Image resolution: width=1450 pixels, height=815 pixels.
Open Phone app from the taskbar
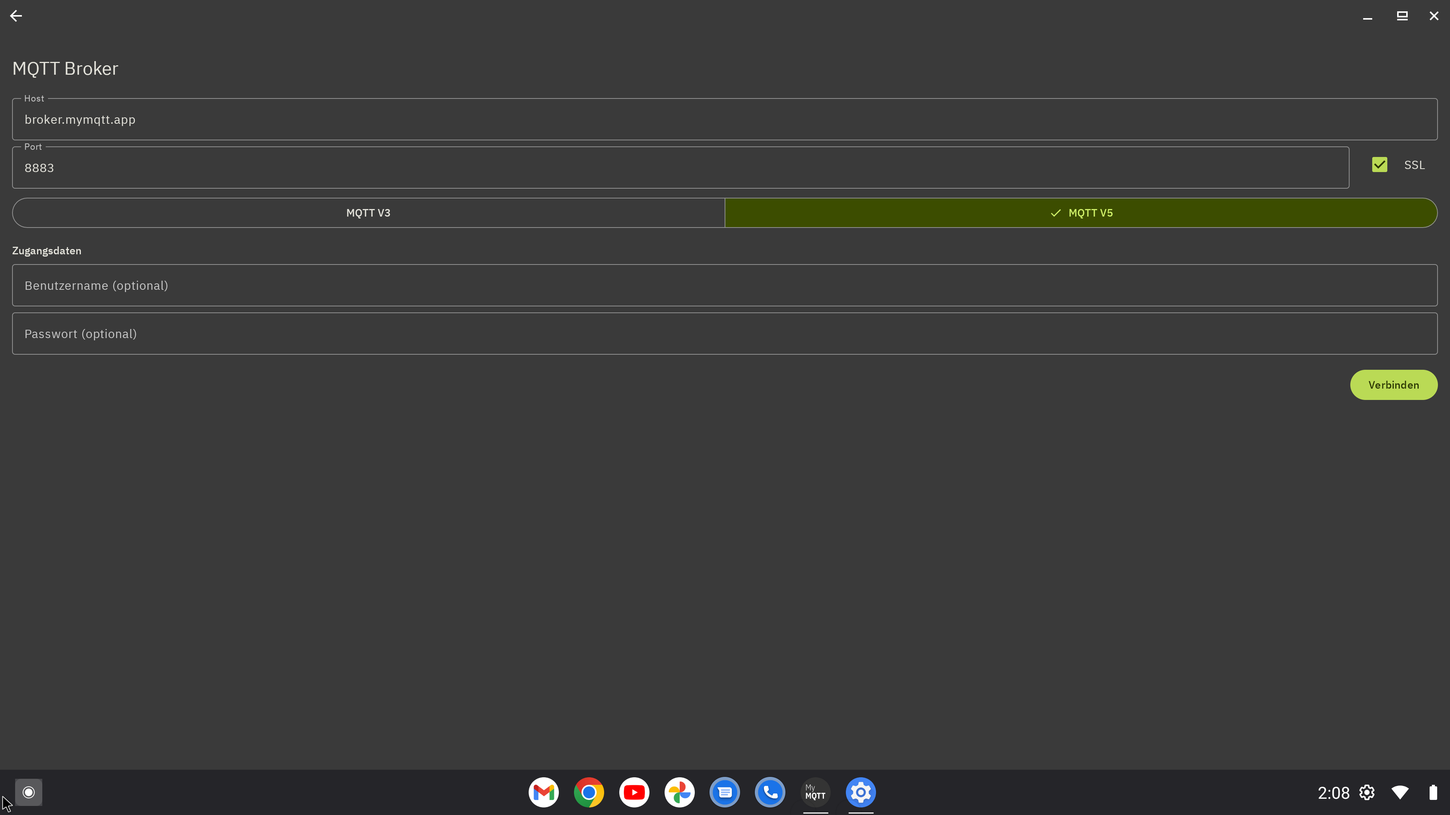770,792
